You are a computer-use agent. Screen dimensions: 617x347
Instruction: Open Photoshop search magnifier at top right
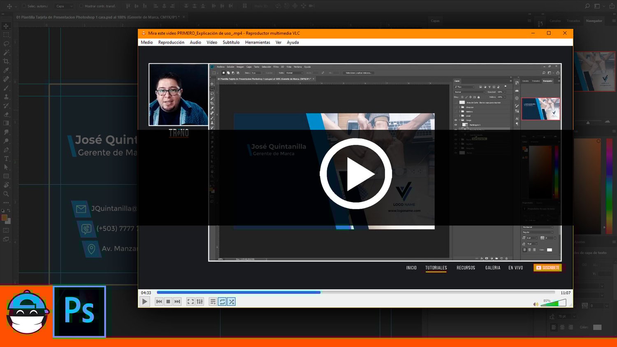tap(587, 6)
